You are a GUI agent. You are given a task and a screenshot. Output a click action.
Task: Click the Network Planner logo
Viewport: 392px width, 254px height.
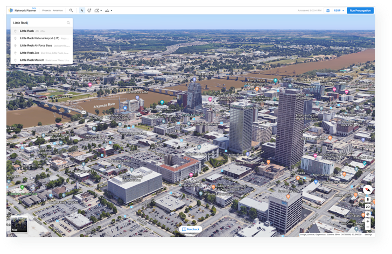click(x=23, y=10)
